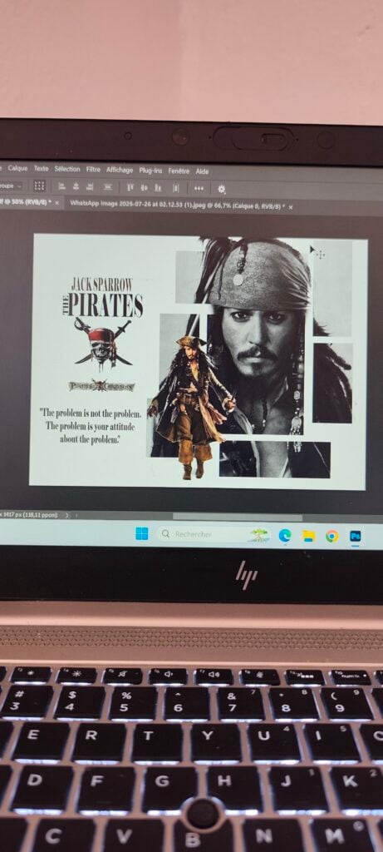Click the align vertical centers icon
The height and width of the screenshot is (852, 383).
[x=145, y=187]
